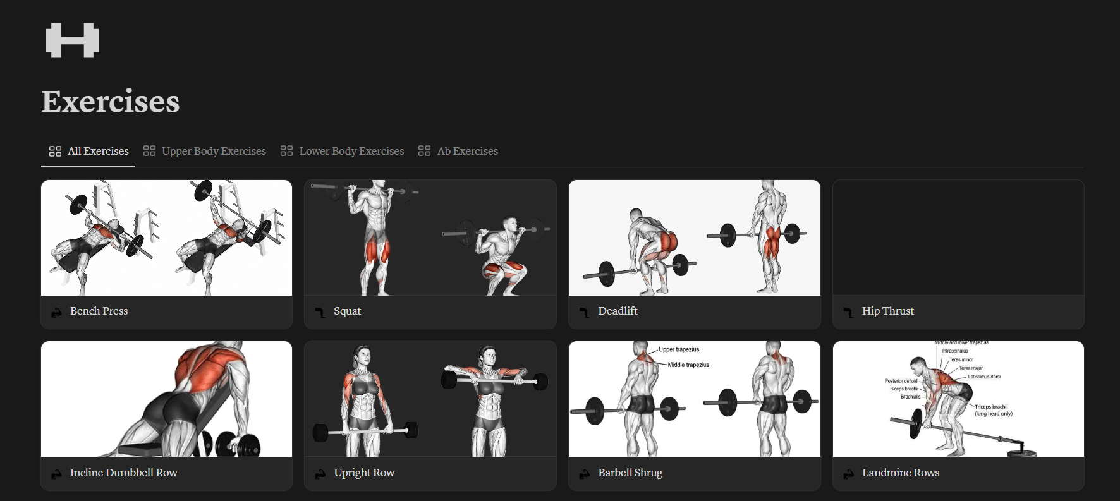Click the leg icon beside Hip Thrust
This screenshot has height=501, width=1120.
(848, 312)
